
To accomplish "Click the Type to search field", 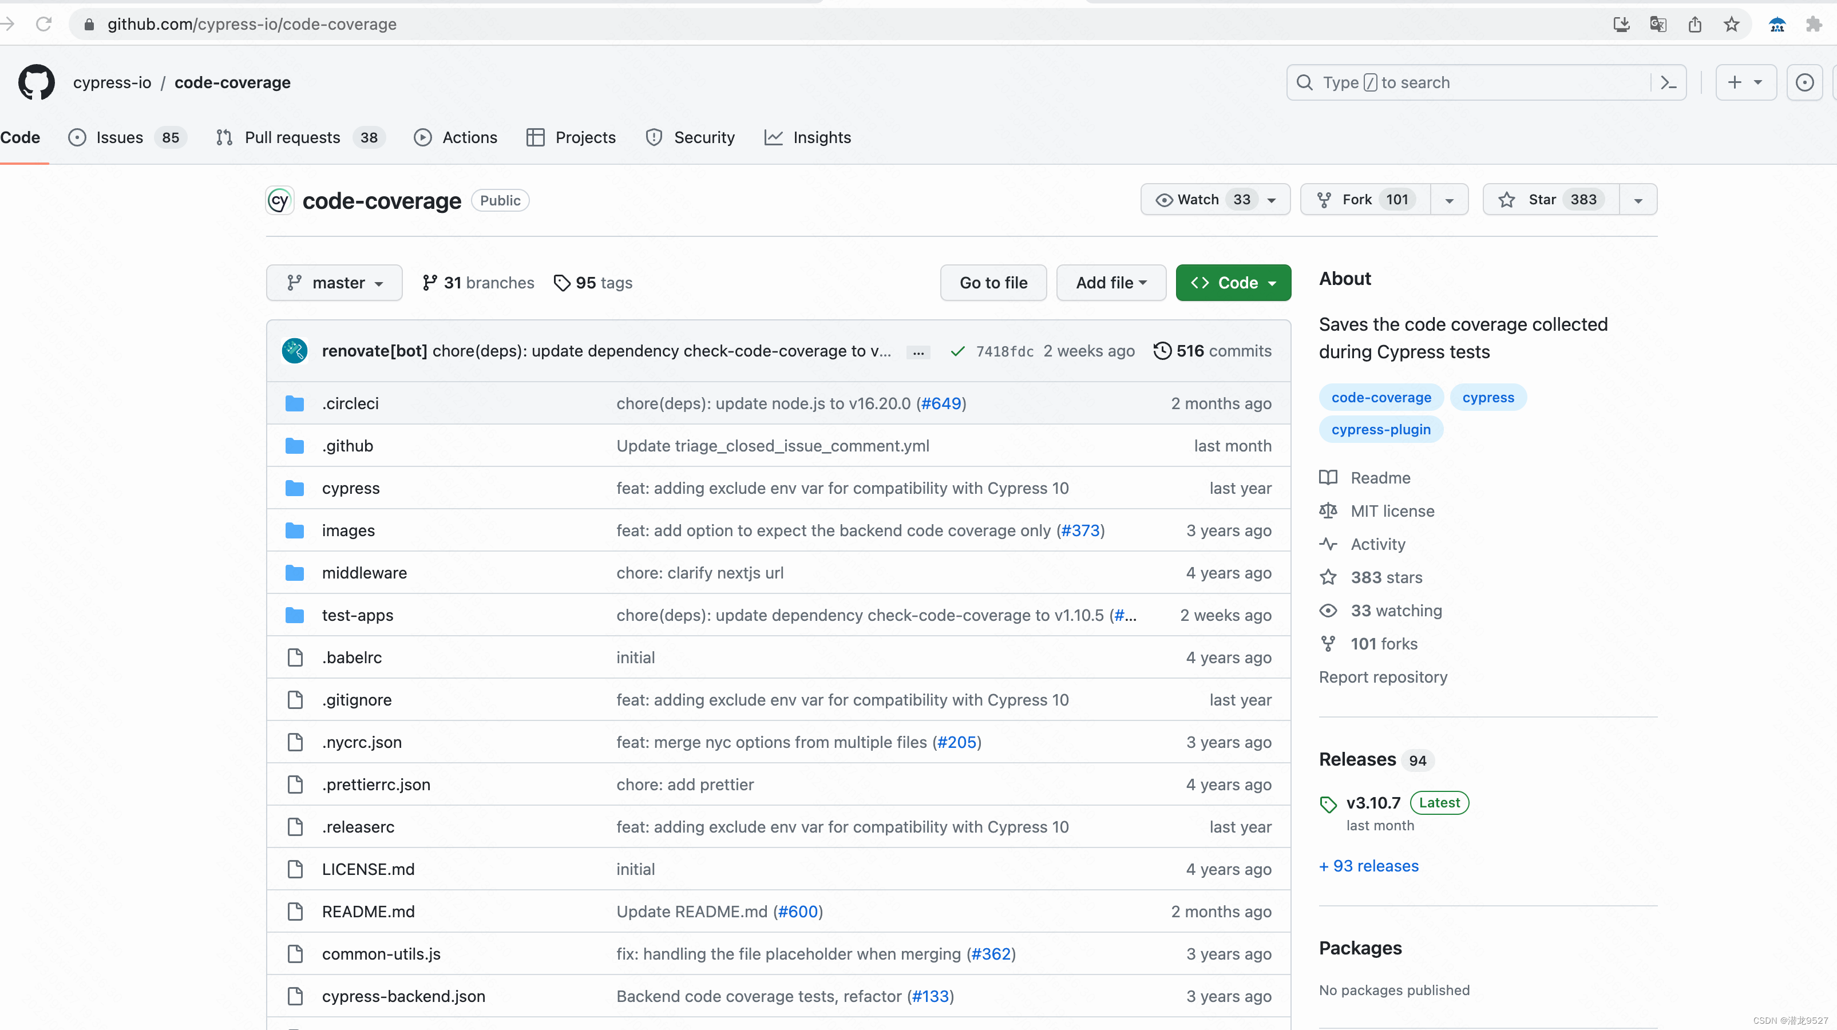I will pyautogui.click(x=1469, y=83).
